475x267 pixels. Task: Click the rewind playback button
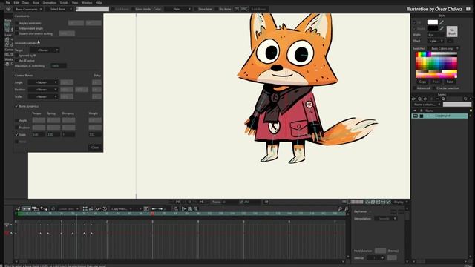click(x=178, y=202)
